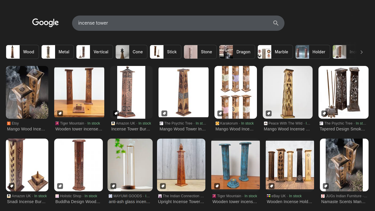Open Mango Wood Tower link from The Psychic Tree
This screenshot has height=211, width=375.
click(183, 129)
